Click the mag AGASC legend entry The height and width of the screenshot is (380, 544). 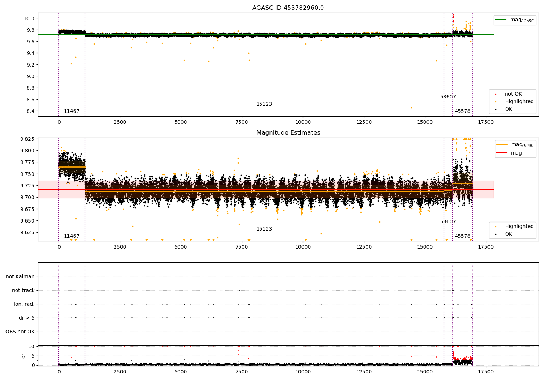[515, 20]
